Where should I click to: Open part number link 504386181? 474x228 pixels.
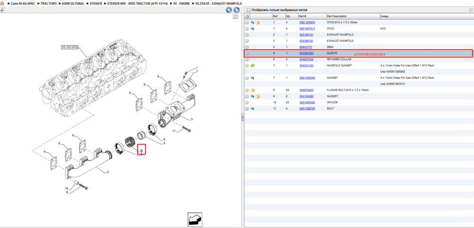306,35
